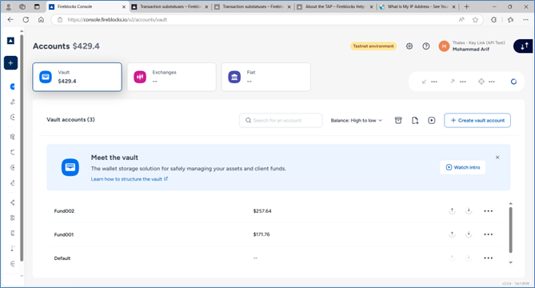The image size is (535, 288).
Task: Open Learn how to structure the vault link
Action: [x=130, y=179]
